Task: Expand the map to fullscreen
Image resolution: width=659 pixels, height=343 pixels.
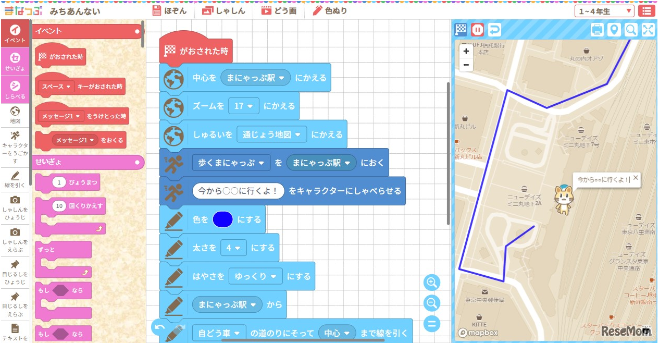Action: [648, 30]
